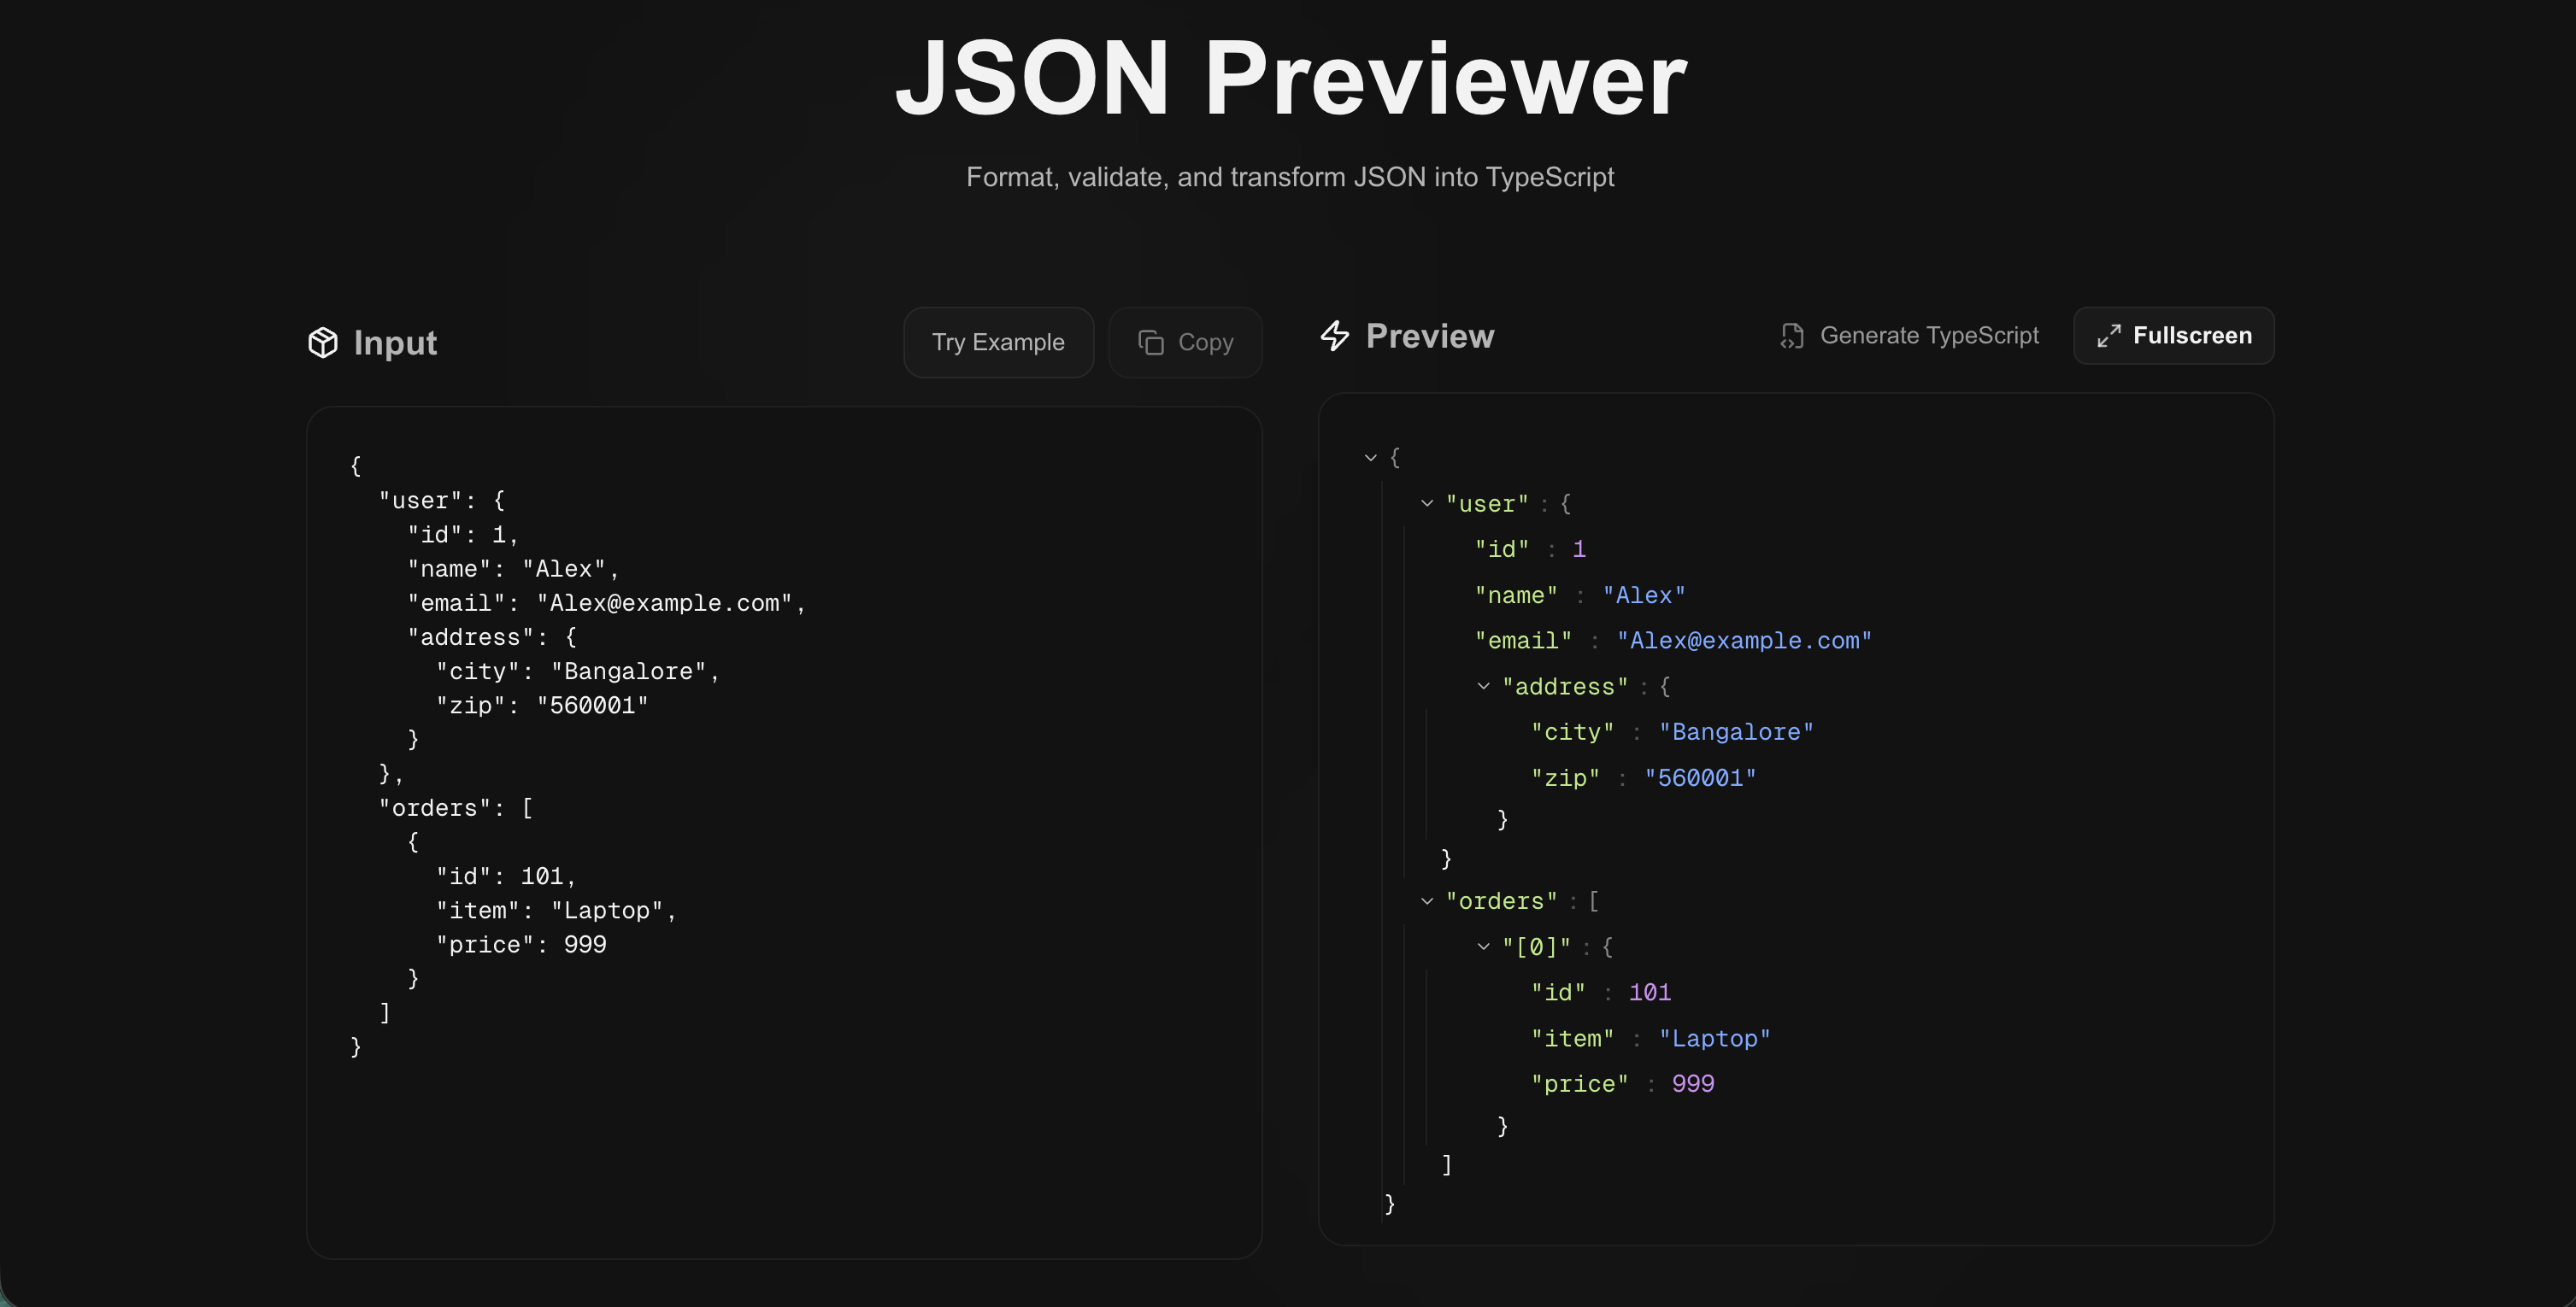Open the preview in Fullscreen
Image resolution: width=2576 pixels, height=1307 pixels.
point(2173,336)
